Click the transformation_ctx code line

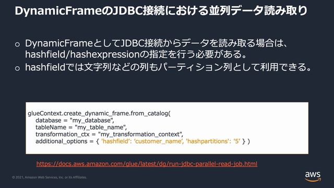tap(109, 134)
